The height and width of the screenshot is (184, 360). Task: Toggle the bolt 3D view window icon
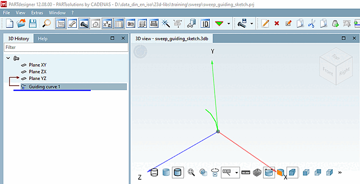pyautogui.click(x=84, y=23)
